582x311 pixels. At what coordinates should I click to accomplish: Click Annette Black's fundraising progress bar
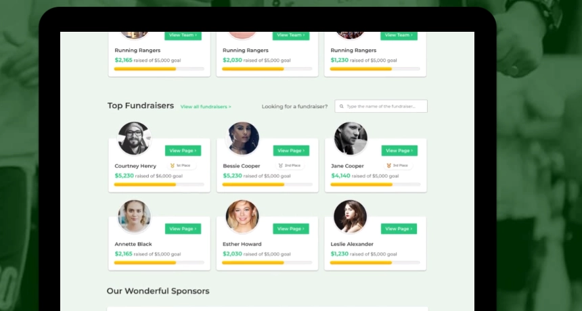(159, 262)
